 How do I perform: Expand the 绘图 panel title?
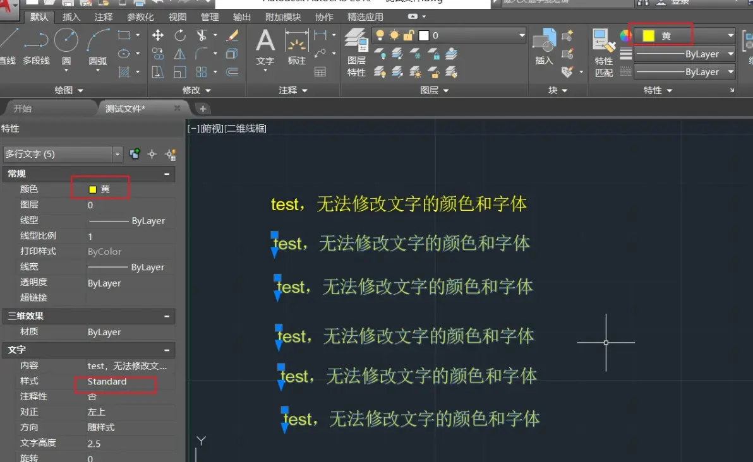tap(69, 90)
